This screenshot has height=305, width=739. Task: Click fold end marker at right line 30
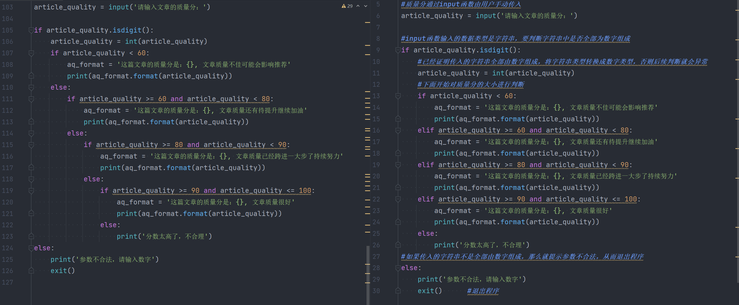coord(398,291)
